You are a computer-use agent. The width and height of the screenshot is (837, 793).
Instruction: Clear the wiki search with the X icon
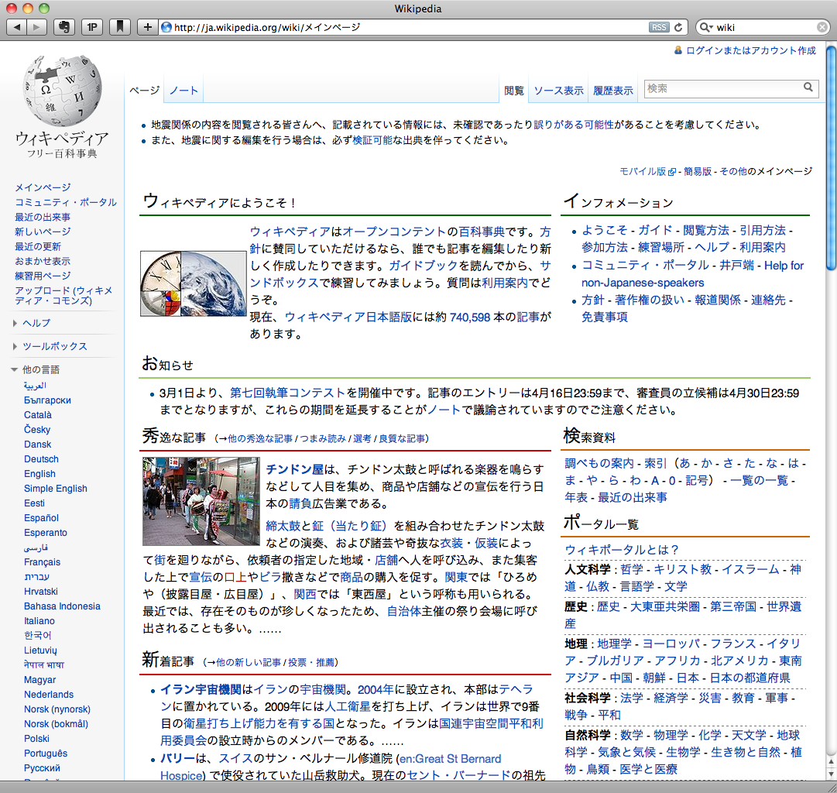[822, 27]
